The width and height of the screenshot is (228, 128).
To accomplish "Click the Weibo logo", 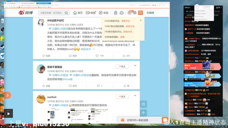I will click(x=26, y=13).
